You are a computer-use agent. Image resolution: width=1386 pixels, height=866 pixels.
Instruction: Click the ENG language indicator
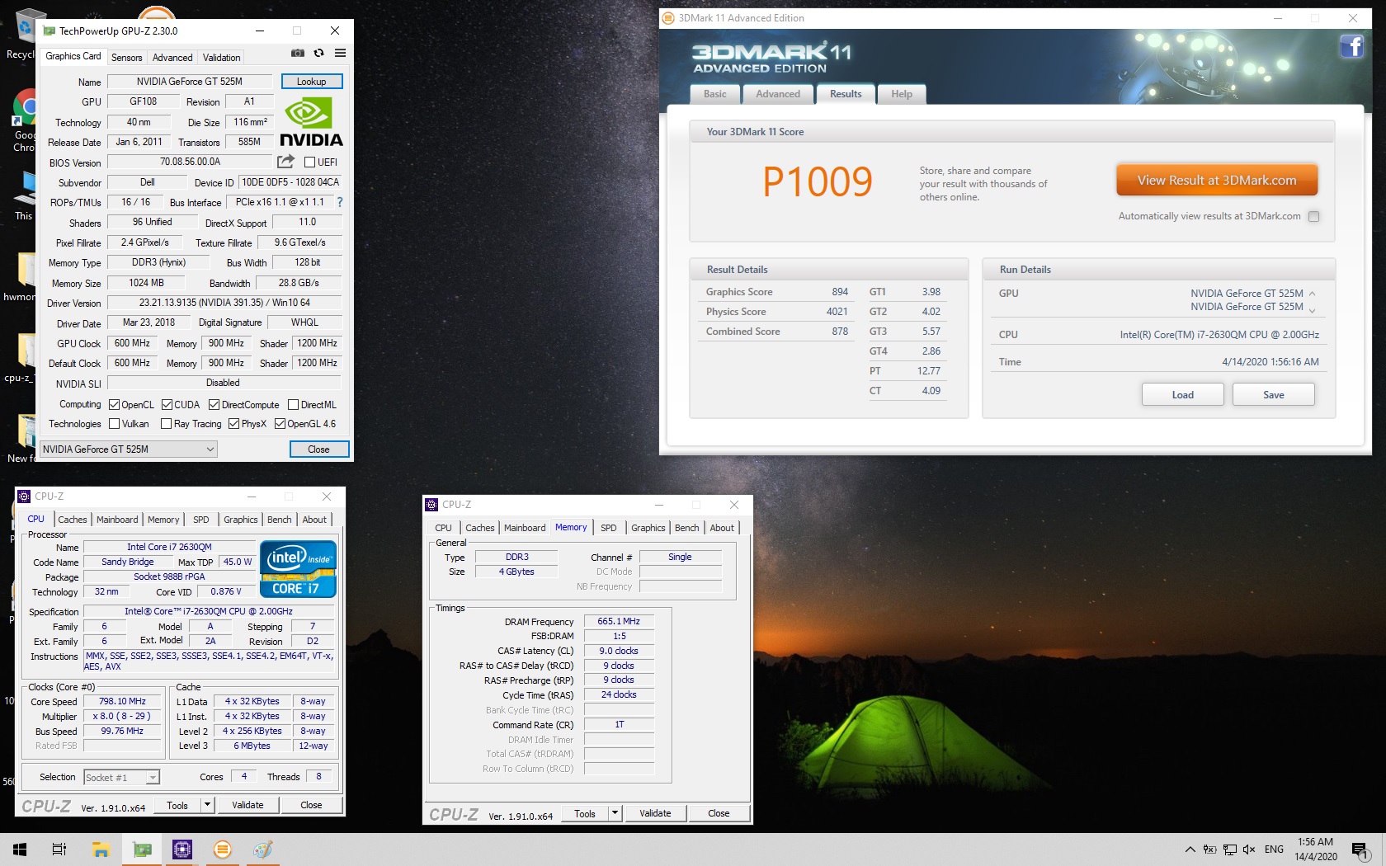click(x=1274, y=850)
